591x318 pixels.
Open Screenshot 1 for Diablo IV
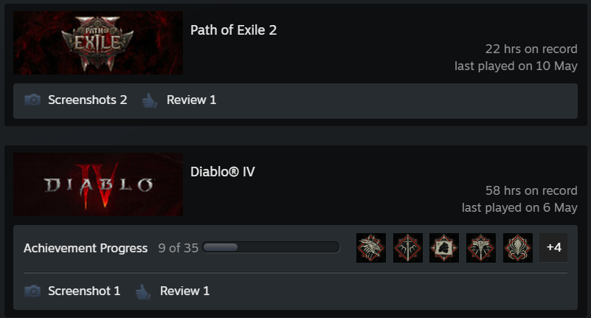tap(84, 291)
